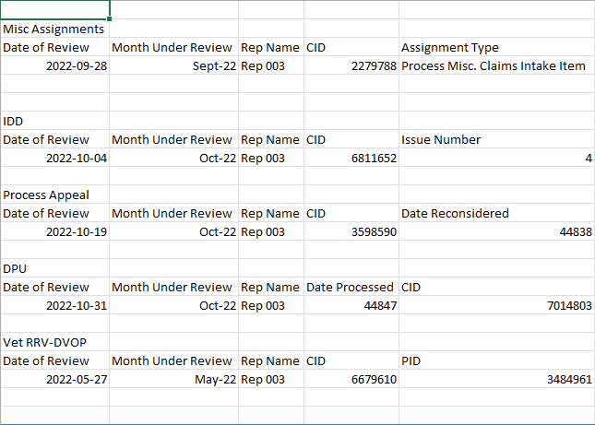The width and height of the screenshot is (595, 425).
Task: Select the IDD section title cell
Action: tap(54, 122)
